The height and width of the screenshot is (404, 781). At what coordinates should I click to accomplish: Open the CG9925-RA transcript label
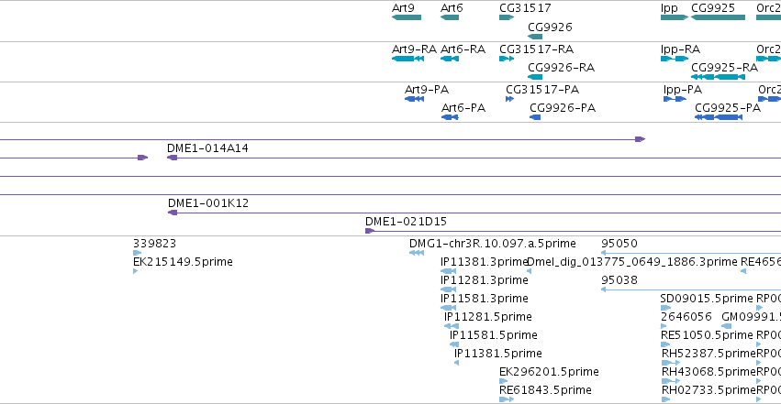[x=724, y=68]
